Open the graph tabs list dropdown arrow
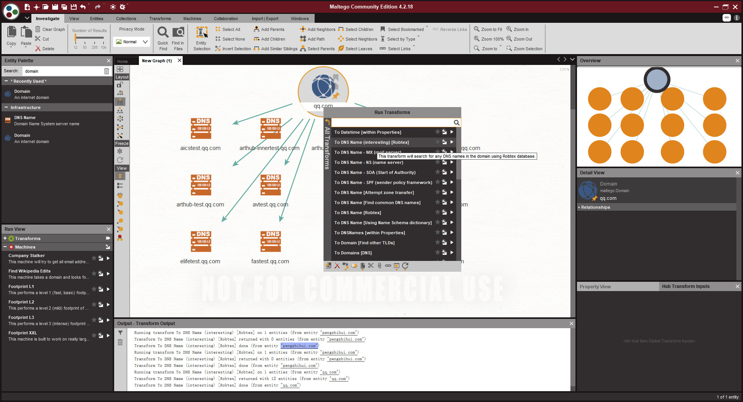The image size is (743, 402). click(572, 59)
